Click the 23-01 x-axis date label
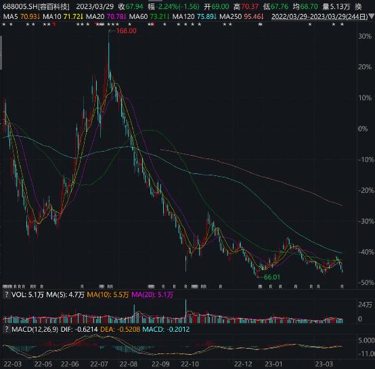Viewport: 375px width, 369px height. click(x=273, y=364)
